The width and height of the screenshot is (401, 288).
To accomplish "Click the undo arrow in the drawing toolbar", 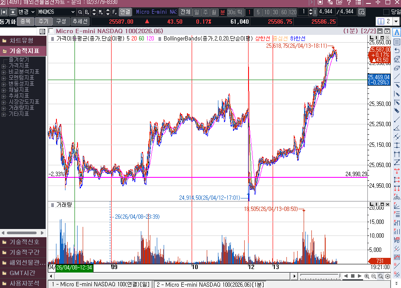I will click(x=397, y=50).
